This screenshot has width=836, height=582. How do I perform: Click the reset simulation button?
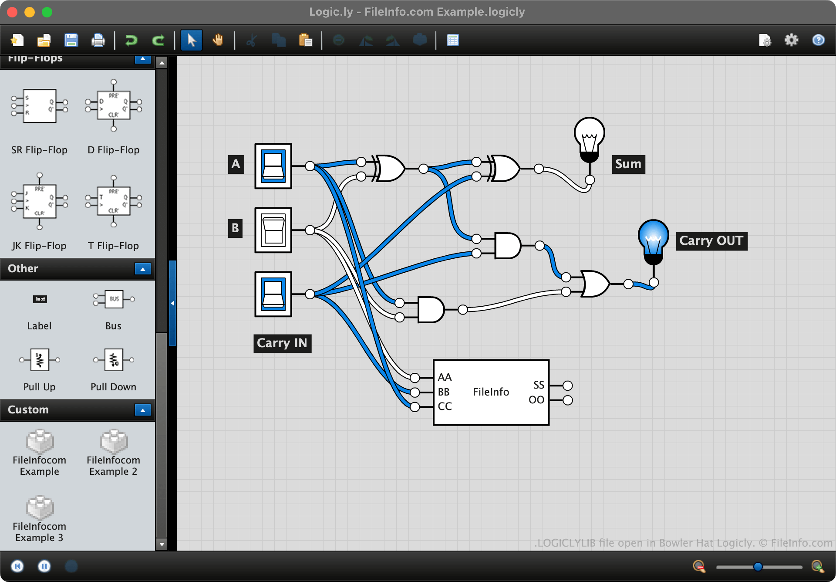pyautogui.click(x=17, y=566)
